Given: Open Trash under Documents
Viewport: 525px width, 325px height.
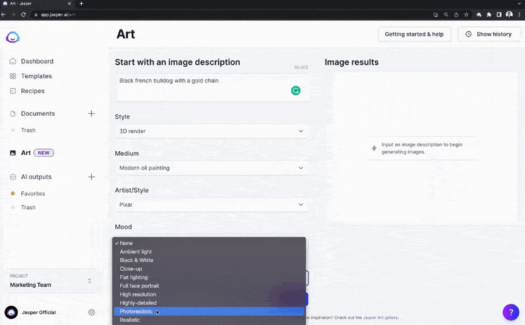Looking at the screenshot, I should tap(28, 130).
